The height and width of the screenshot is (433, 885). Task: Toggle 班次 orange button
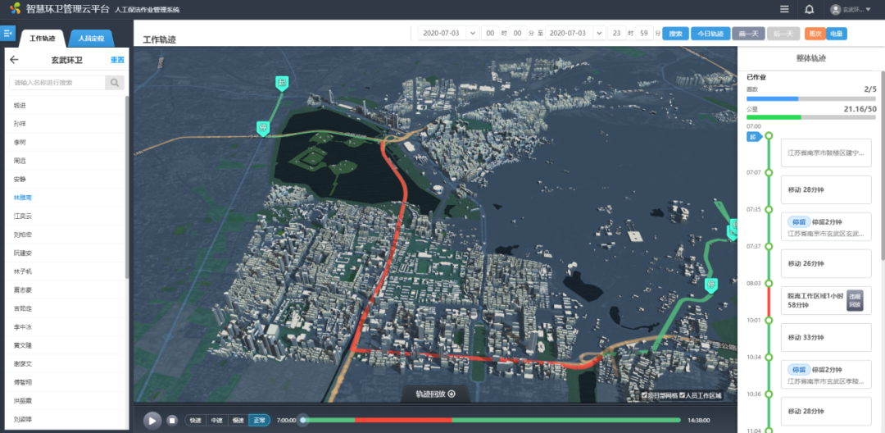(815, 34)
